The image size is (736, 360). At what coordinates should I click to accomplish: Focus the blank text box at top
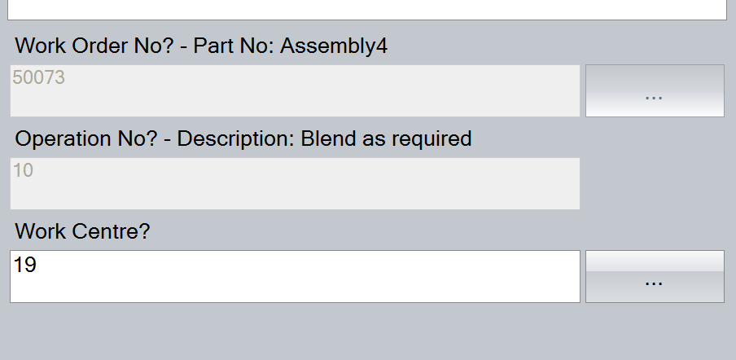366,9
